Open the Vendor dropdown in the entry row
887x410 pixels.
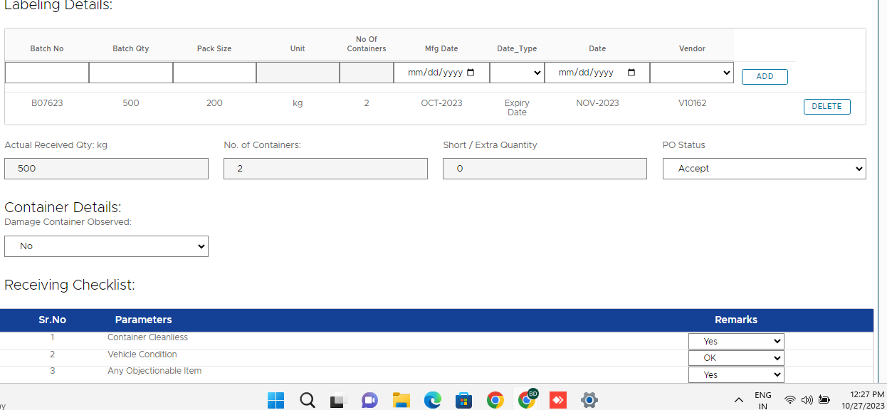pos(691,73)
